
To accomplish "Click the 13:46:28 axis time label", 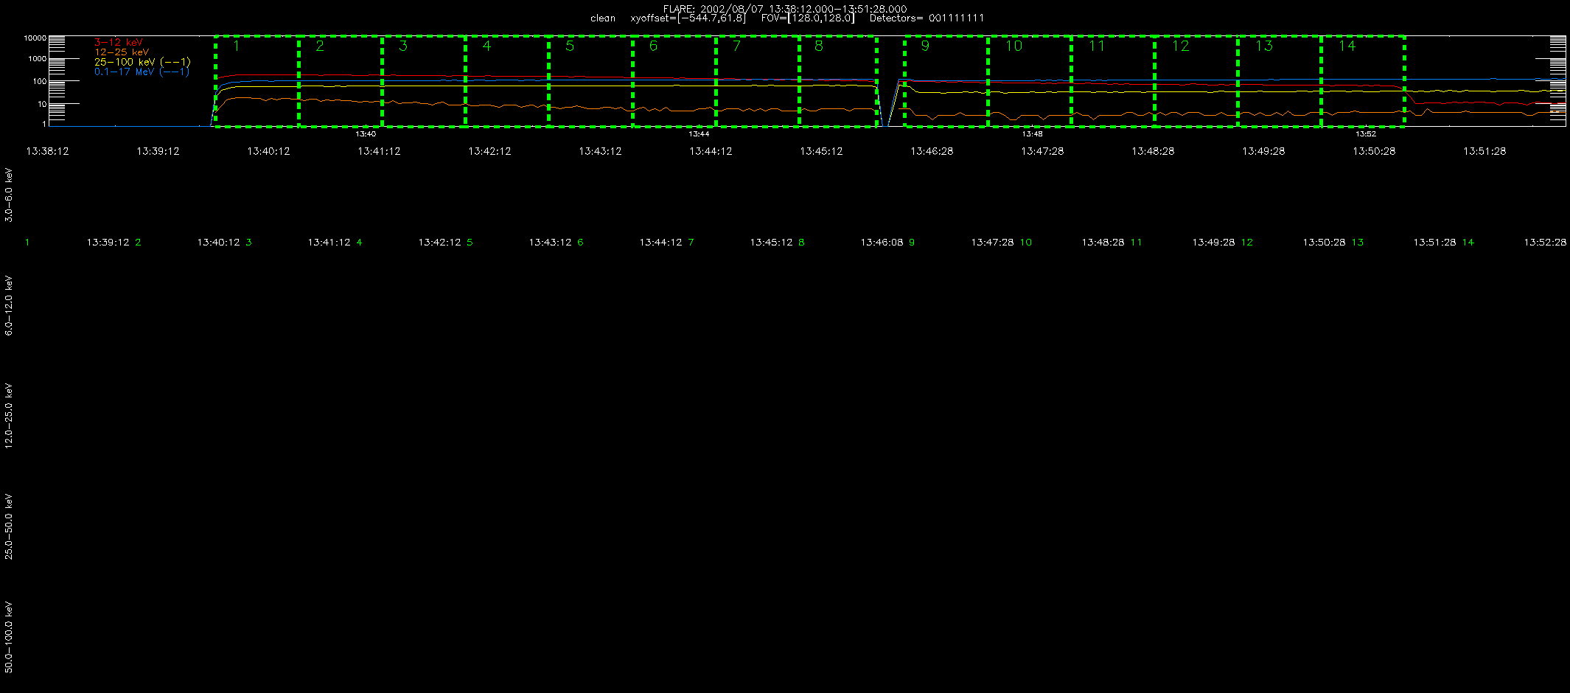I will tap(932, 151).
